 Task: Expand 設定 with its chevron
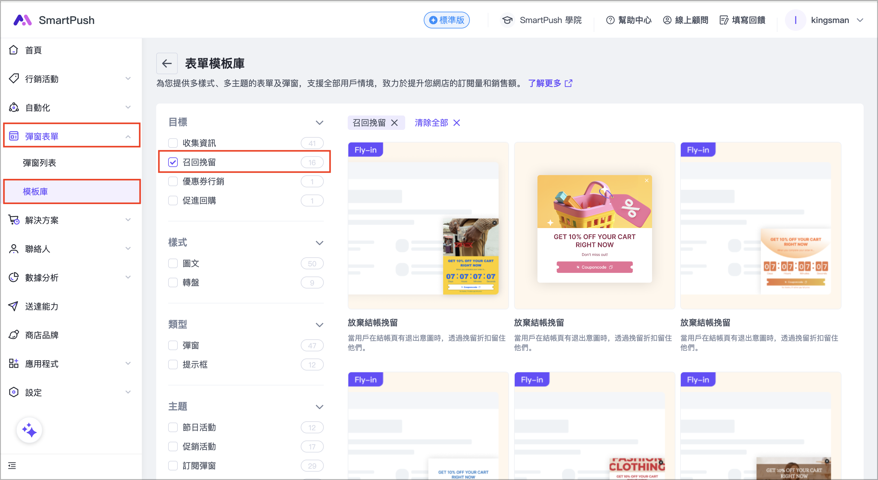[128, 392]
